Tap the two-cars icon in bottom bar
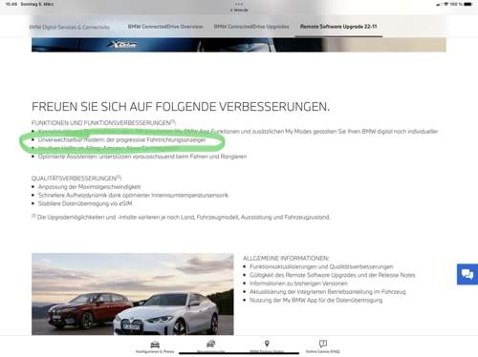Screen dimensions: 478x357 210,344
